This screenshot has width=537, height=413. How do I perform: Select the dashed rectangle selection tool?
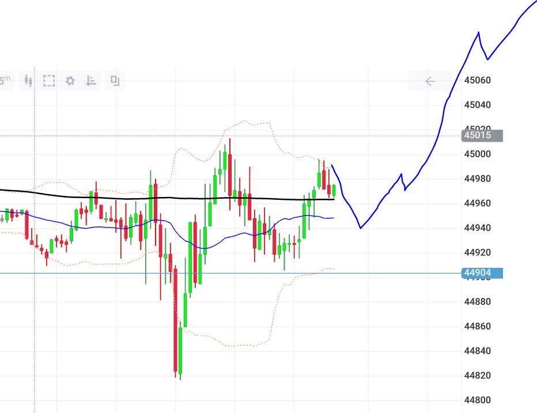[x=49, y=81]
